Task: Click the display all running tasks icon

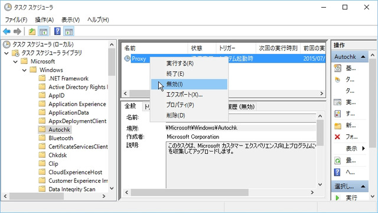Action: point(337,102)
